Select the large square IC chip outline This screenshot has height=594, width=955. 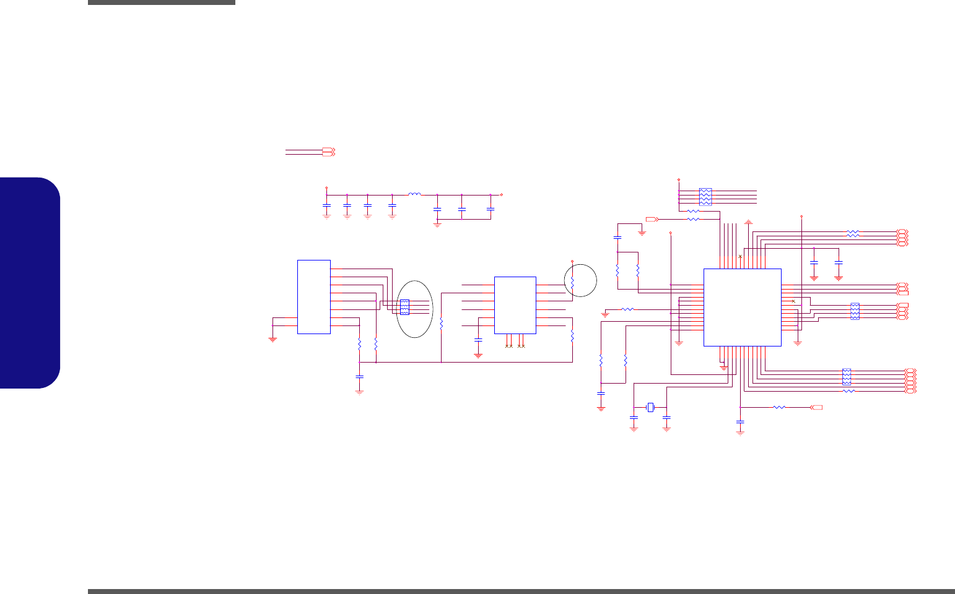[743, 308]
